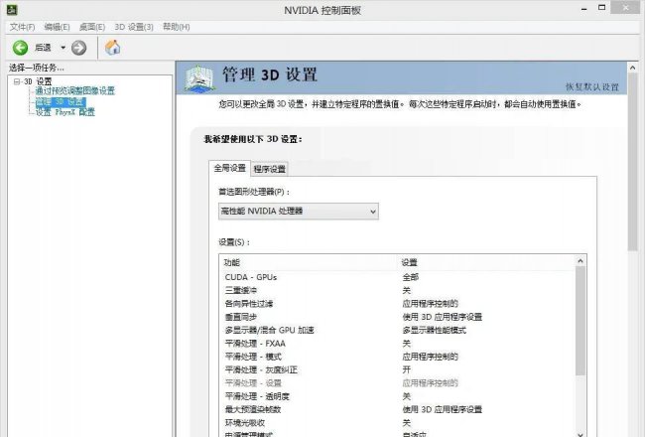Select the 各向异性过滤 row

tap(397, 304)
